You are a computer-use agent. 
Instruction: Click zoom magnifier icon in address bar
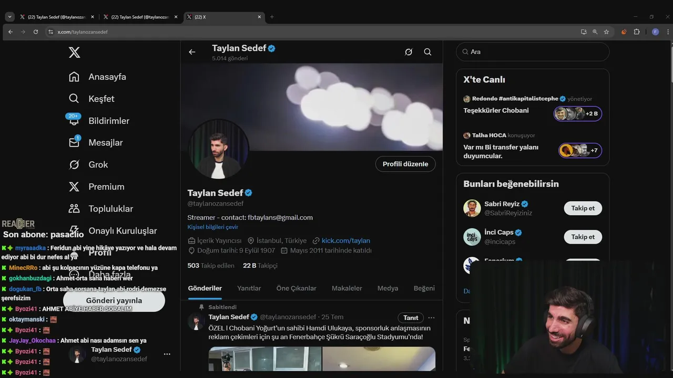595,32
